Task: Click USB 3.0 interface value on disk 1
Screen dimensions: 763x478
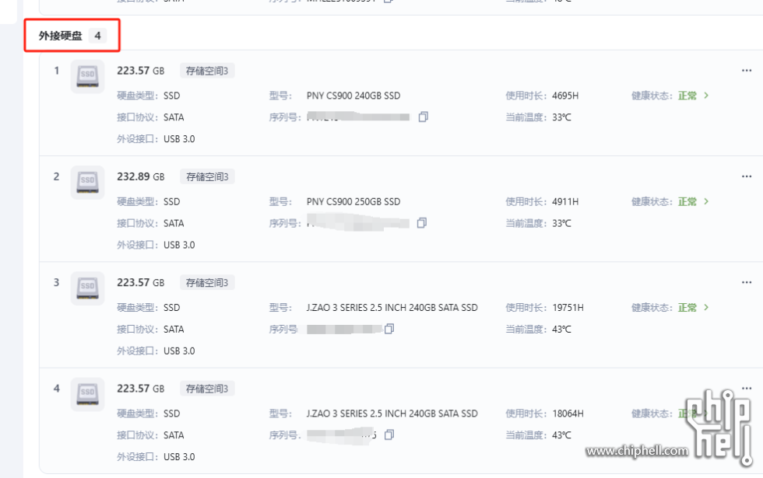Action: 179,139
